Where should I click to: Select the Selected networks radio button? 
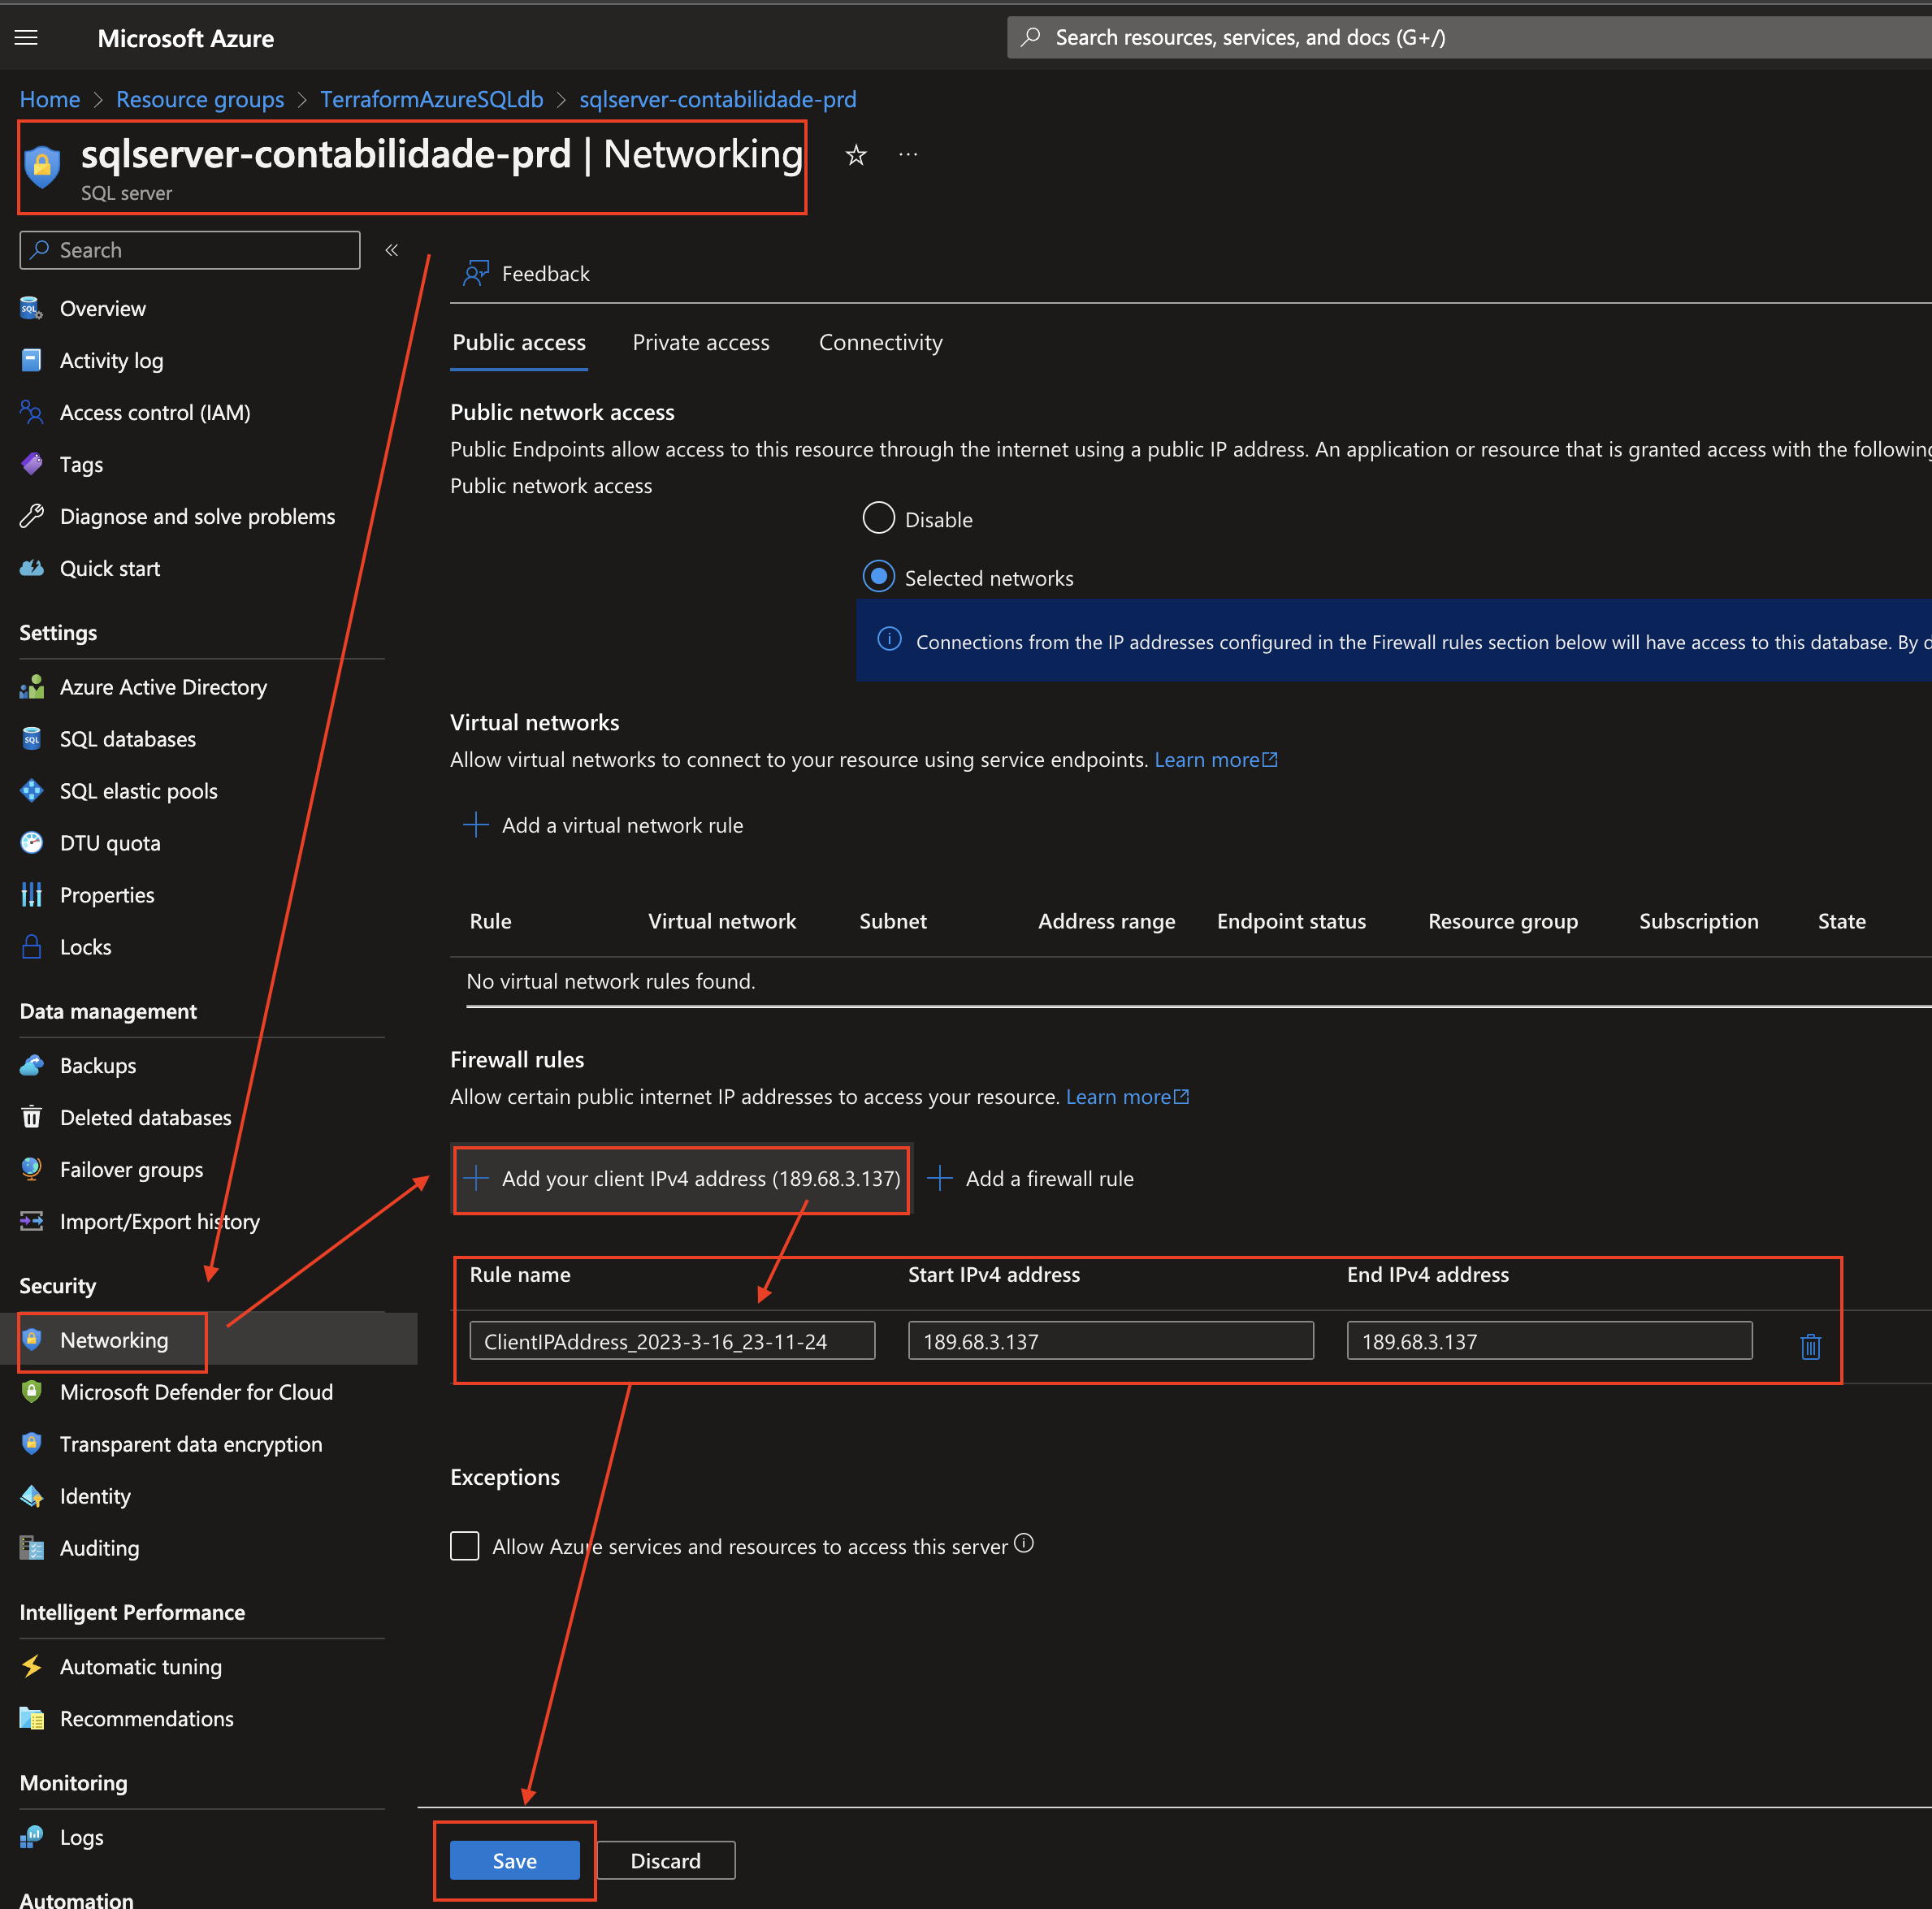[878, 577]
